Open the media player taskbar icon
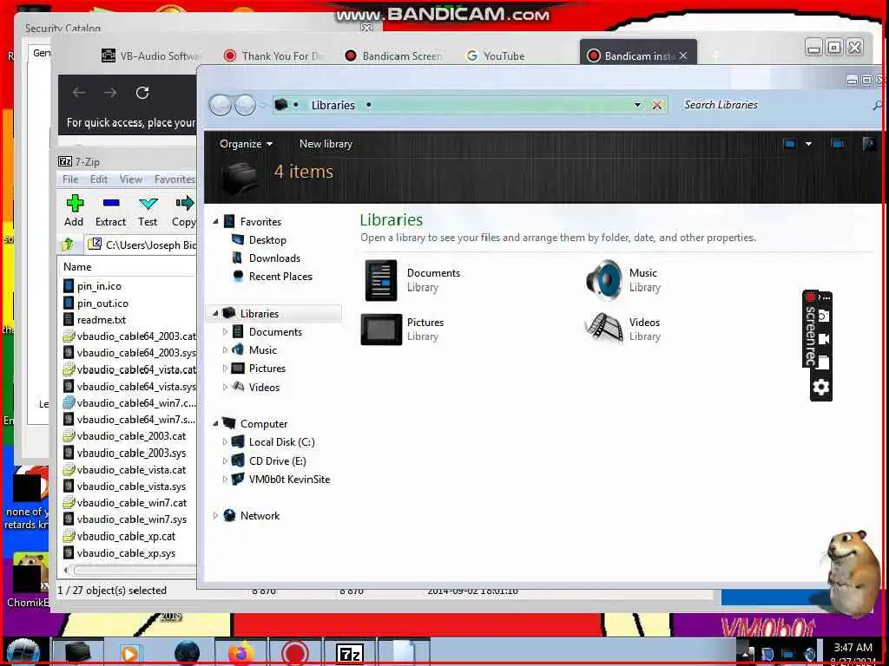The image size is (889, 666). [130, 654]
